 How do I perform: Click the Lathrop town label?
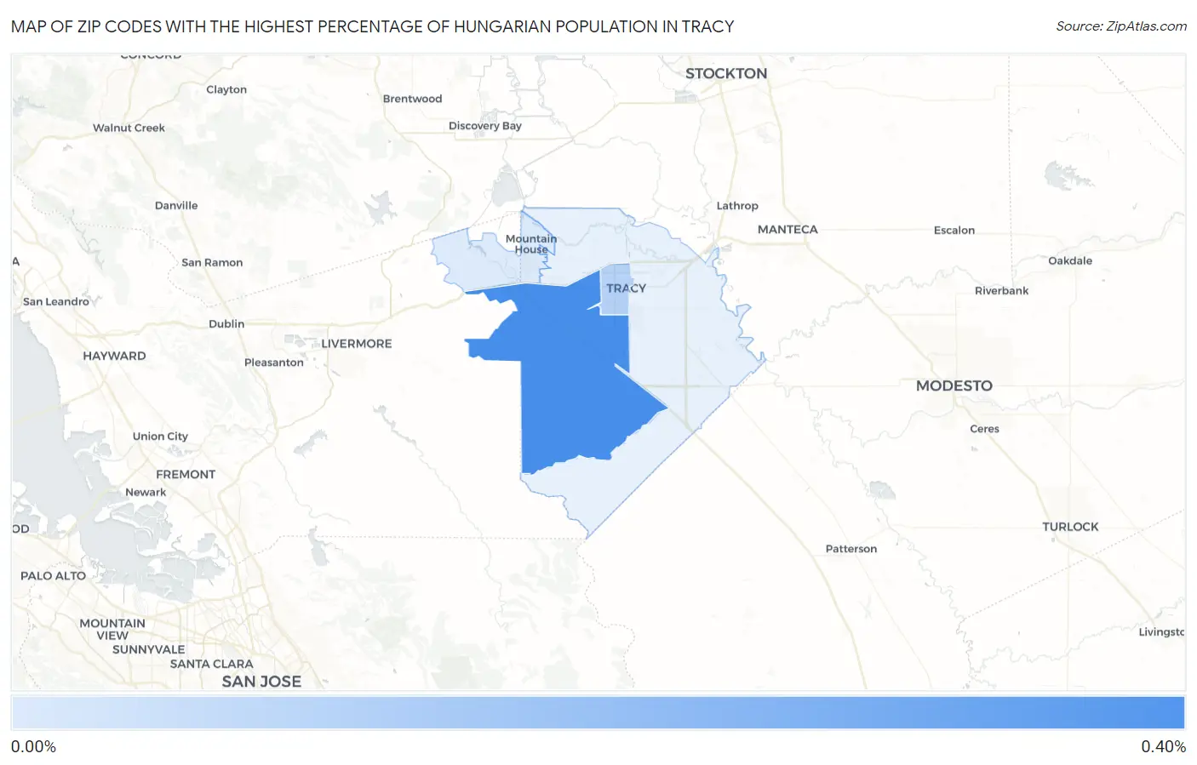737,206
